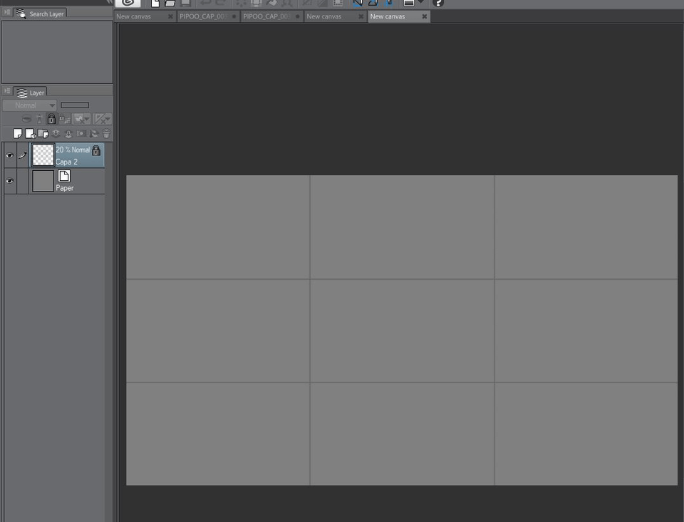Click unsaved dot on first PIPOO_CAP_00 tab

click(234, 16)
